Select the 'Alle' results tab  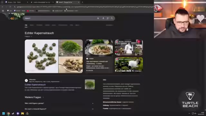click(x=26, y=25)
